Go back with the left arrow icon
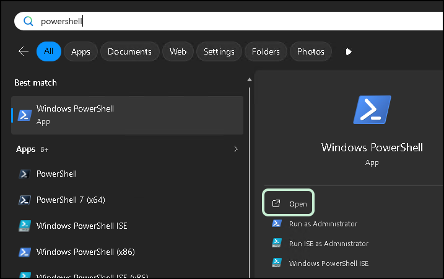444x279 pixels. click(24, 51)
